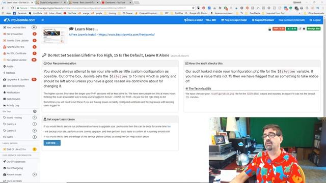Switch to Global Configuration browser tab
The height and width of the screenshot is (183, 326).
(x=51, y=3)
